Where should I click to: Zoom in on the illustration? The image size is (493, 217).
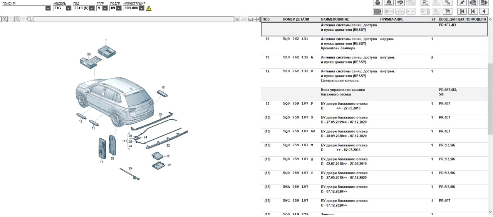pyautogui.click(x=5, y=19)
